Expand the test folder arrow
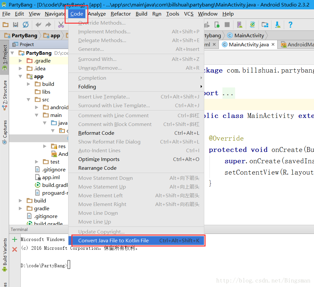 coord(36,162)
